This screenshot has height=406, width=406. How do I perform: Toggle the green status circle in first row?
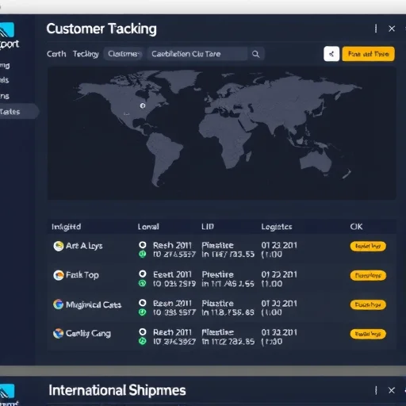click(143, 255)
